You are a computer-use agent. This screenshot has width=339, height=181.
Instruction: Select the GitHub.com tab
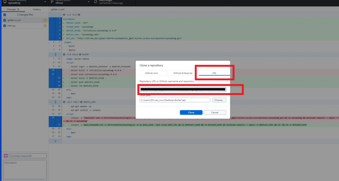151,73
